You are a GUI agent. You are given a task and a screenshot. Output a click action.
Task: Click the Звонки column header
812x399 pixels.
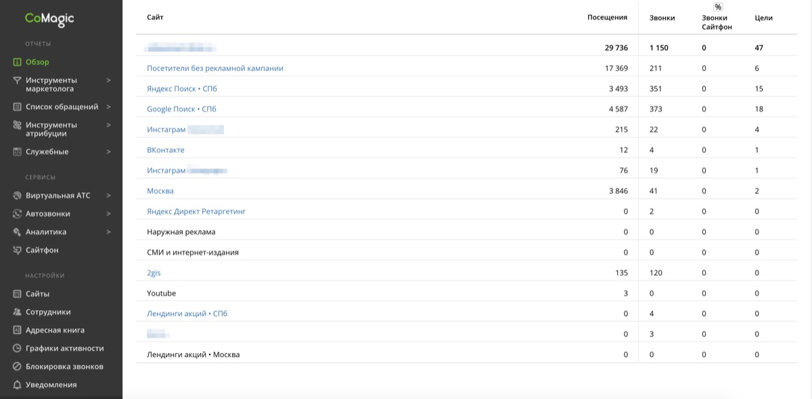click(x=662, y=18)
